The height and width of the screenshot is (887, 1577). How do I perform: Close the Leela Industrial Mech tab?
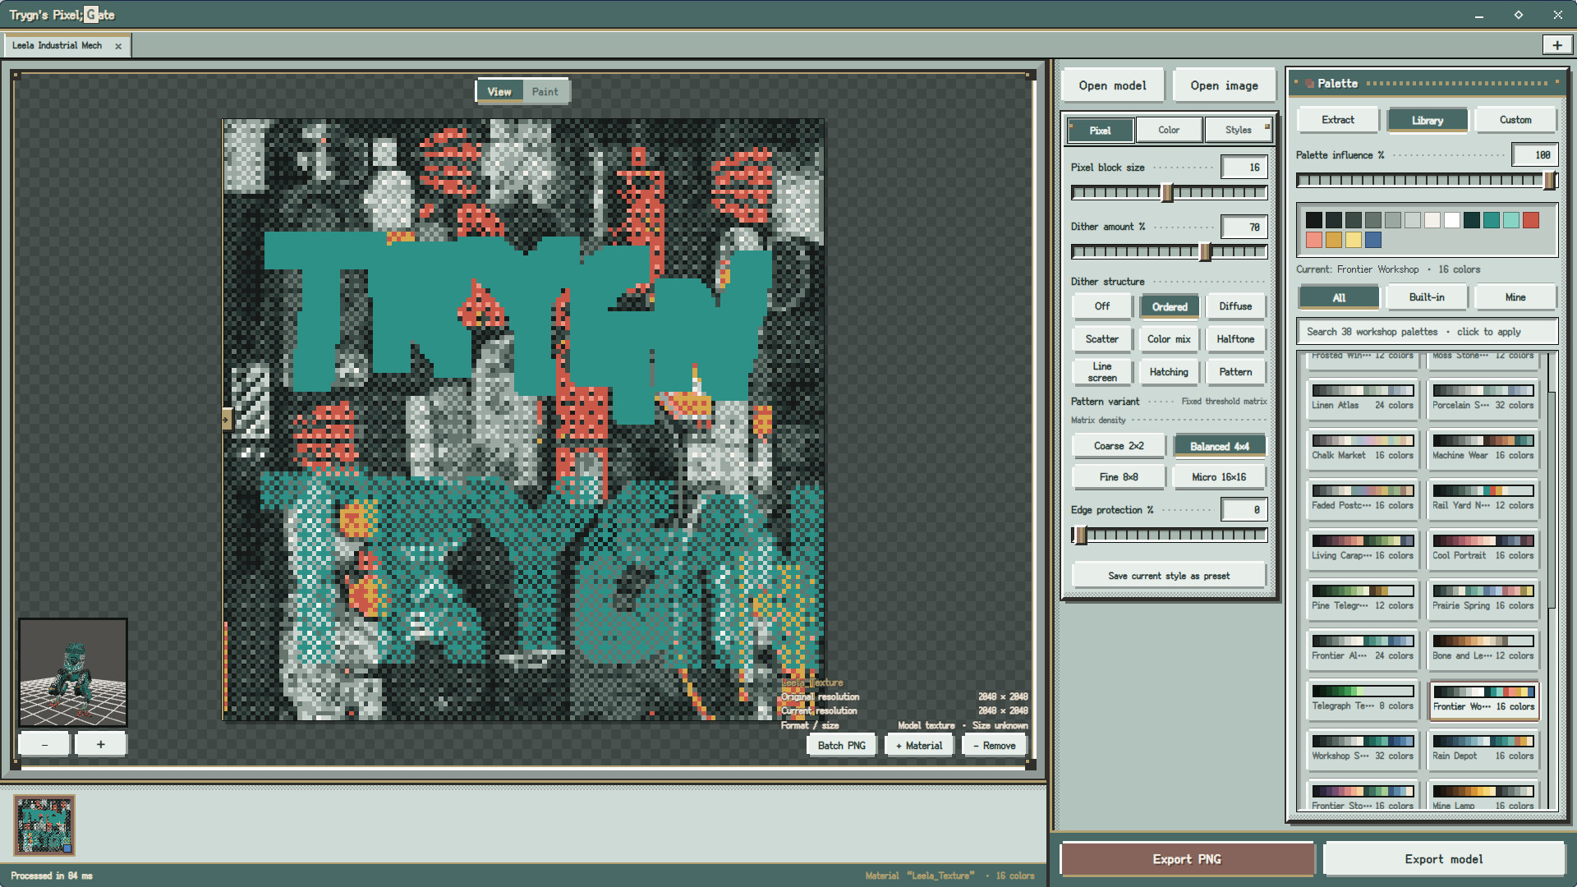click(118, 46)
